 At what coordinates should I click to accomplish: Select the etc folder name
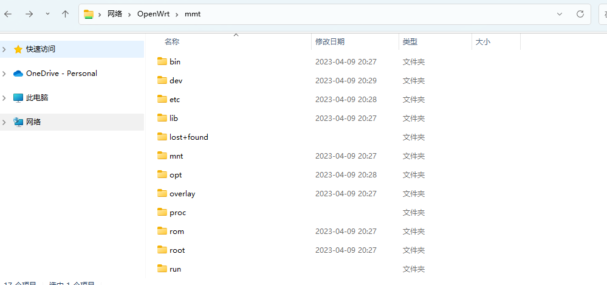point(174,100)
